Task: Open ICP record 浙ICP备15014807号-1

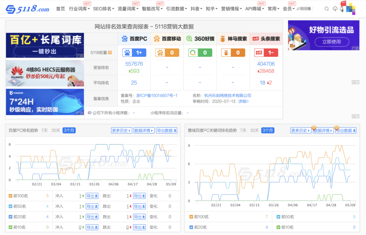Action: coord(157,96)
